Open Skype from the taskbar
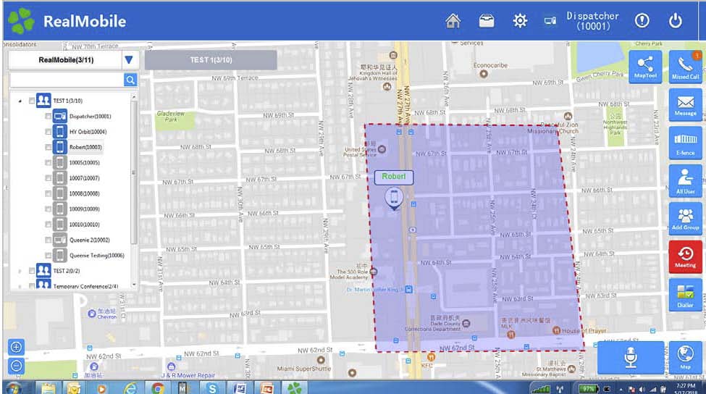This screenshot has height=394, width=706. [x=211, y=387]
